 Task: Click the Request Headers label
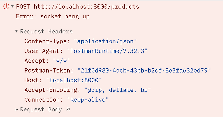[46, 31]
